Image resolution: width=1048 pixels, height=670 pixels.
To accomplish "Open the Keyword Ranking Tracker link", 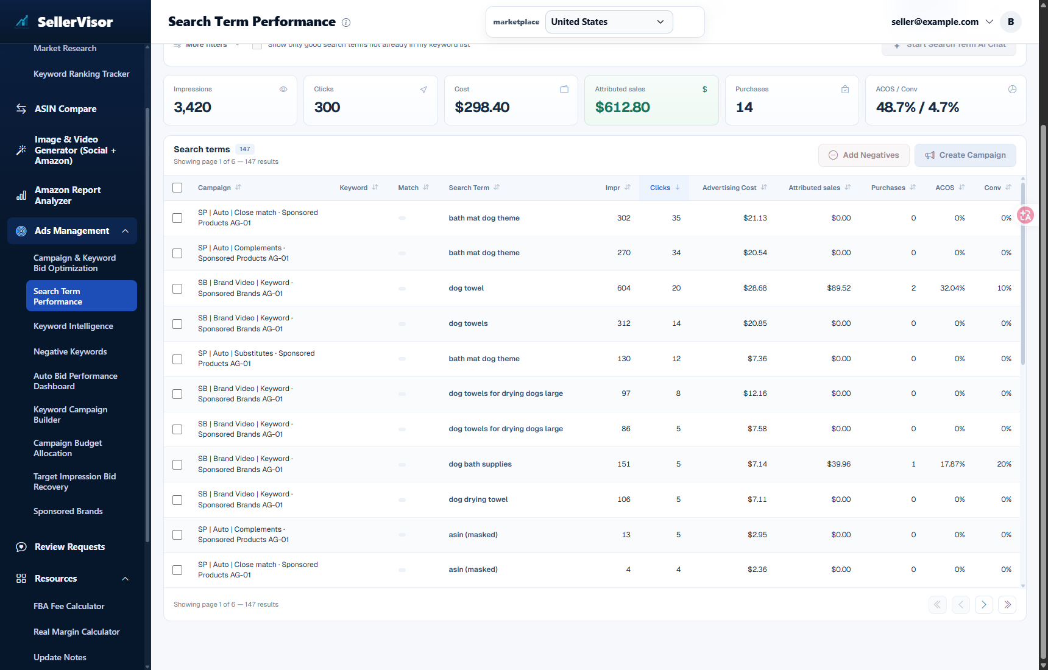I will 81,74.
